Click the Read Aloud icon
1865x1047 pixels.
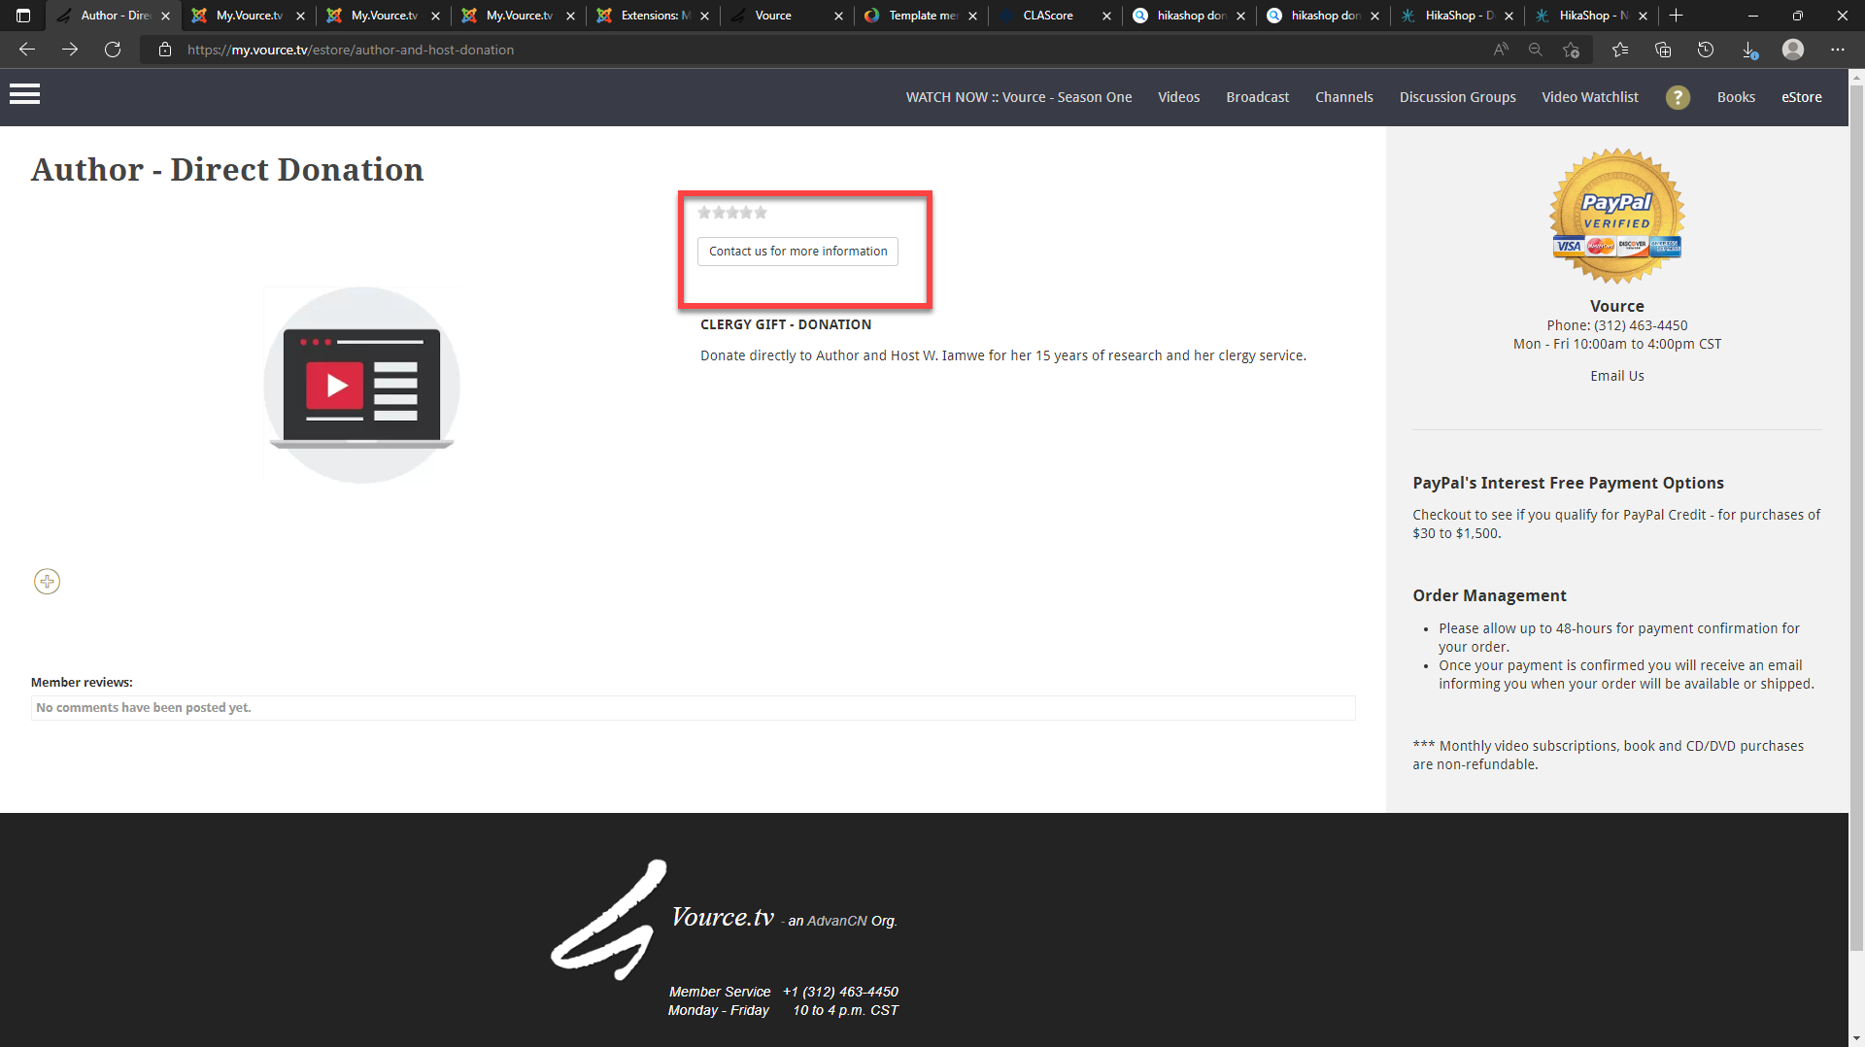click(x=1501, y=50)
